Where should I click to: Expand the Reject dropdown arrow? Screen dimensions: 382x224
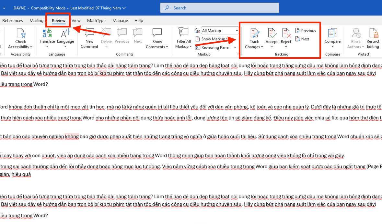(286, 46)
